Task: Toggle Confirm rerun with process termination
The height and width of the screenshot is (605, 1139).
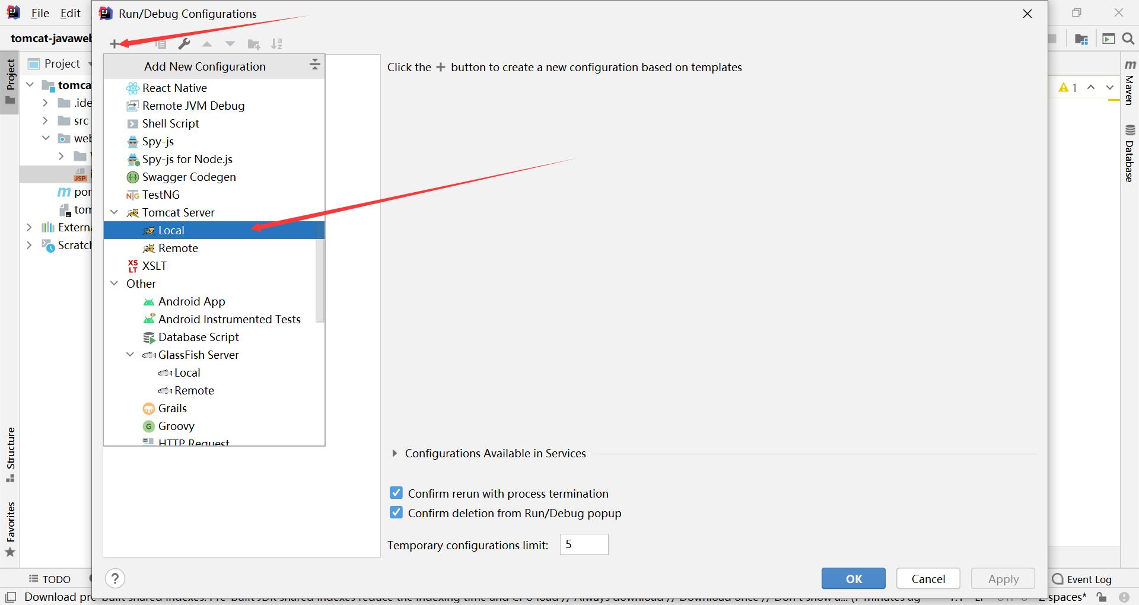Action: (396, 493)
